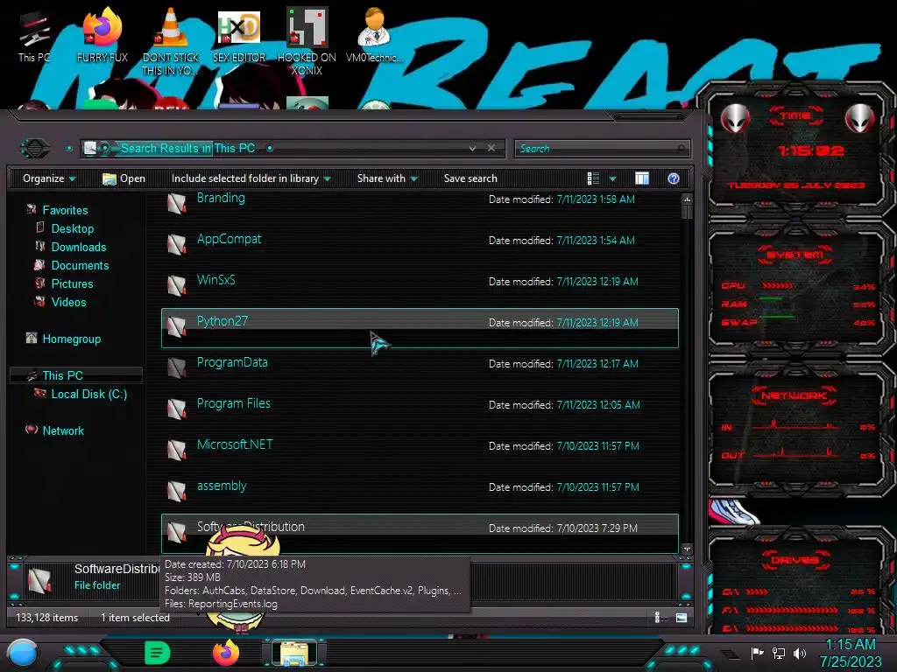Select Videos in navigation pane
This screenshot has width=897, height=672.
pyautogui.click(x=68, y=302)
